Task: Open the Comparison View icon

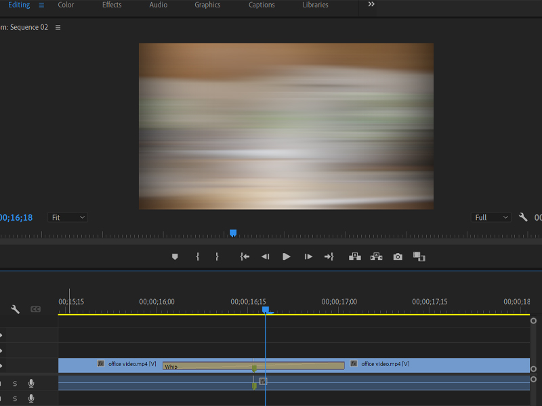Action: point(419,257)
